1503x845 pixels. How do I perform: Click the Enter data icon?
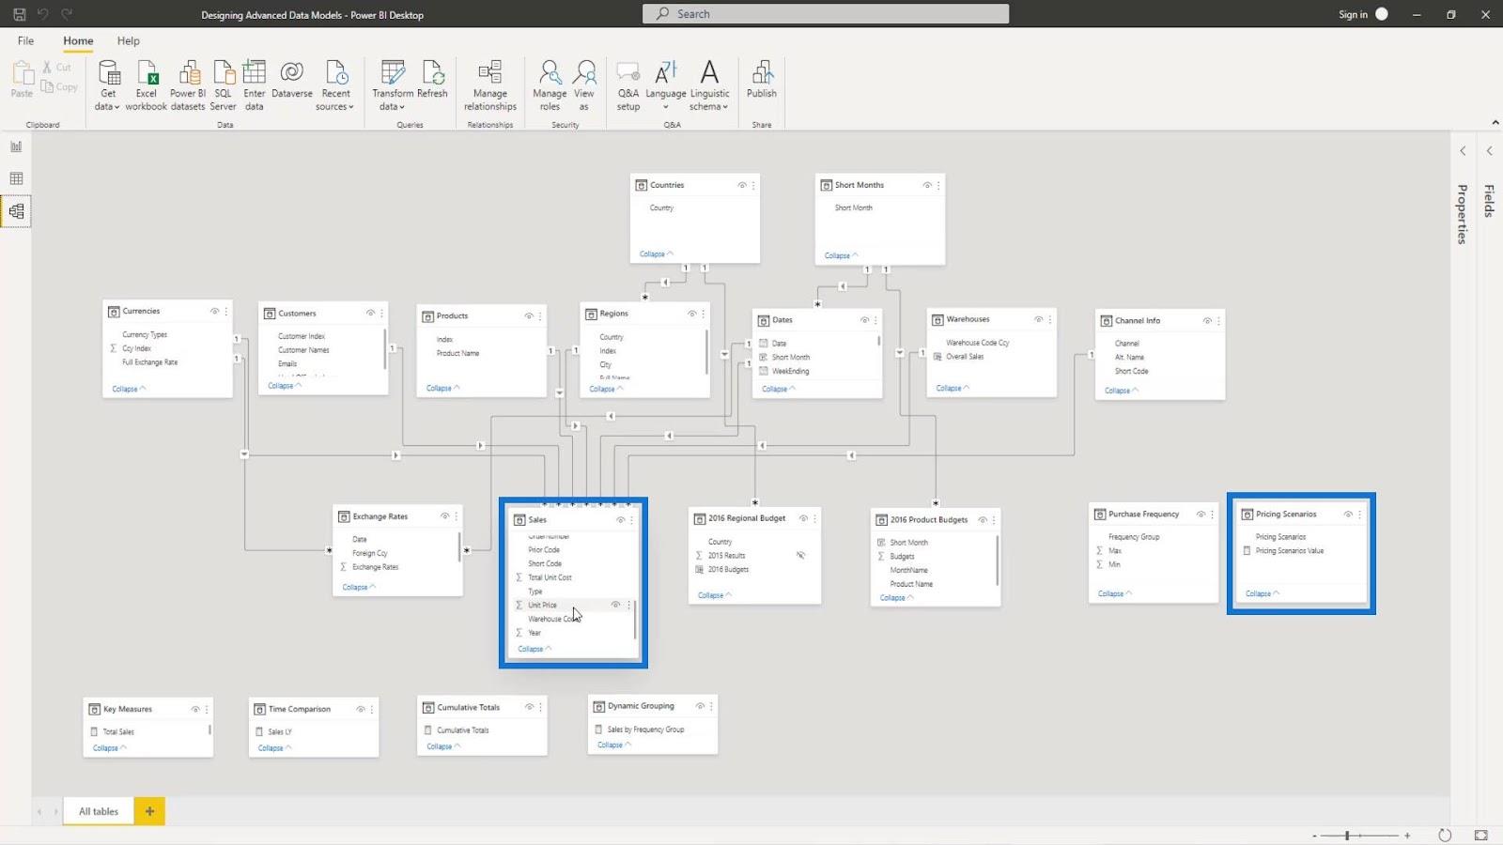(255, 71)
